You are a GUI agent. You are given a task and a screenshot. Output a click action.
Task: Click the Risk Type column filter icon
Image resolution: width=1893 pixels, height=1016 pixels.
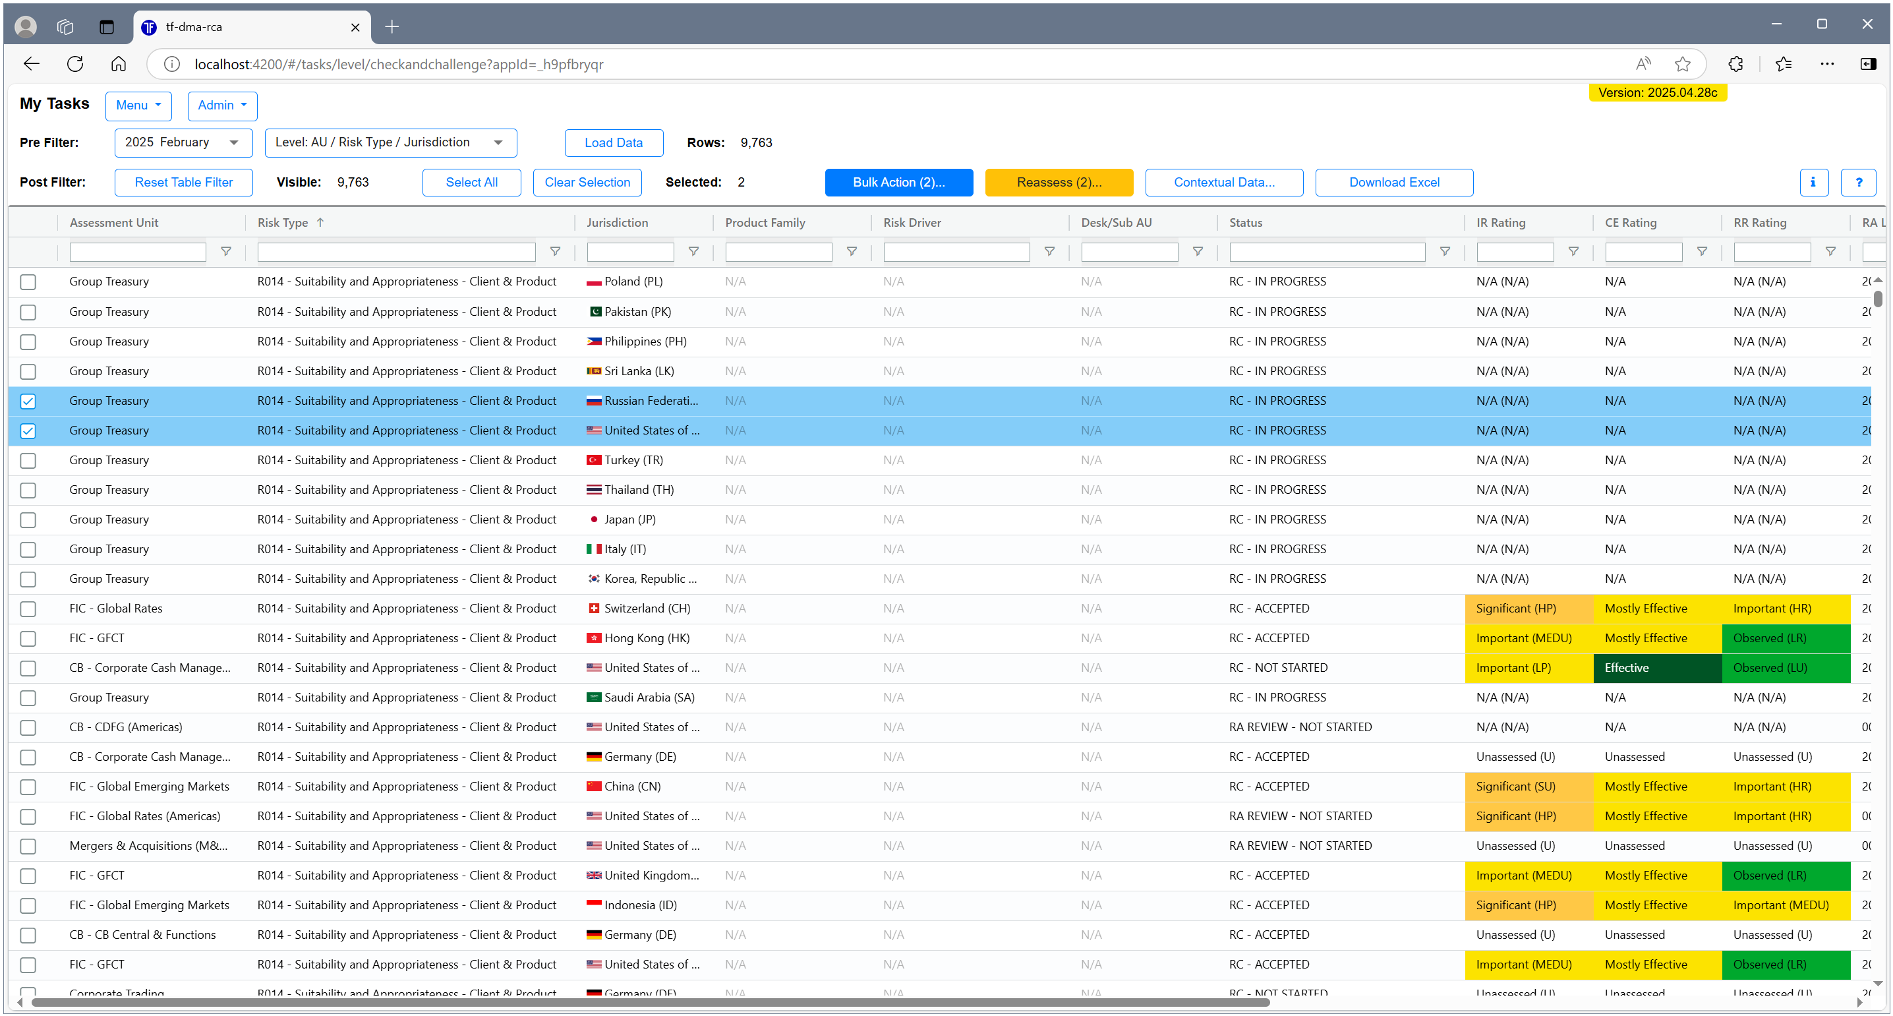pyautogui.click(x=555, y=252)
